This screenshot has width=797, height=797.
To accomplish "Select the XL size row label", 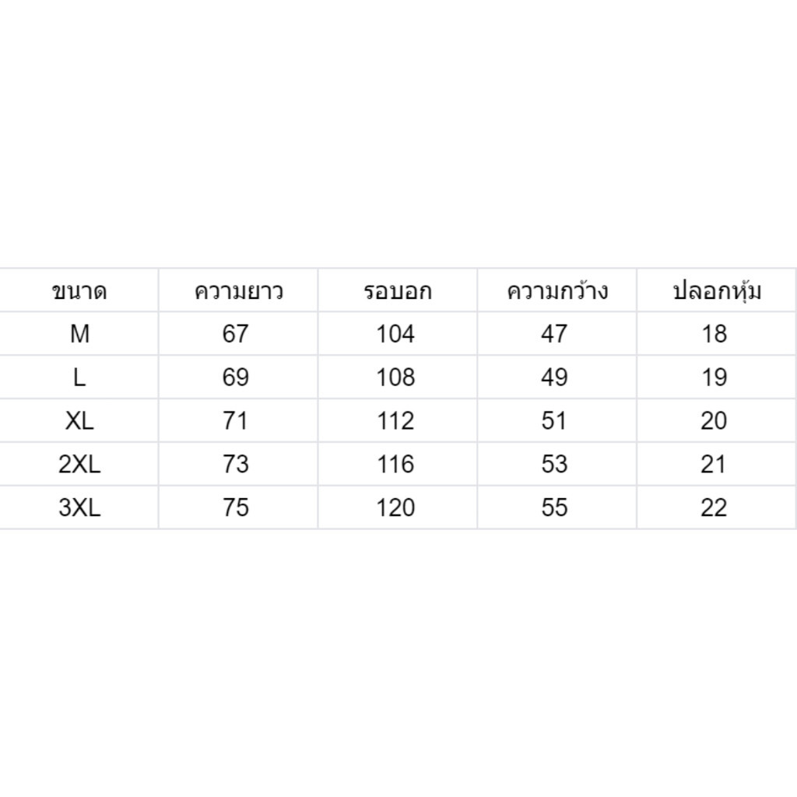I will pyautogui.click(x=79, y=420).
